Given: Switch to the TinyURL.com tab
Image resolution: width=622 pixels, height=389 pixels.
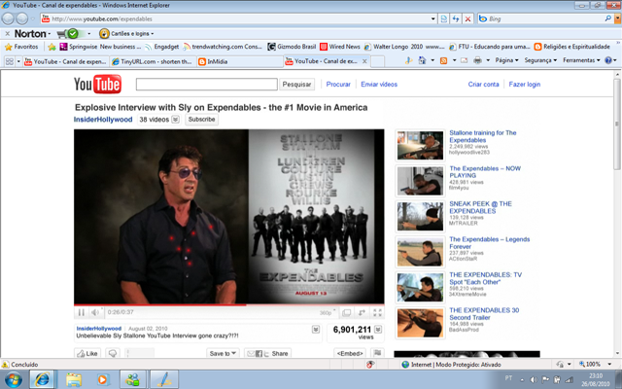Looking at the screenshot, I should (x=153, y=61).
